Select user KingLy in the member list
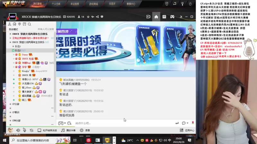The image size is (257, 144). (26, 71)
